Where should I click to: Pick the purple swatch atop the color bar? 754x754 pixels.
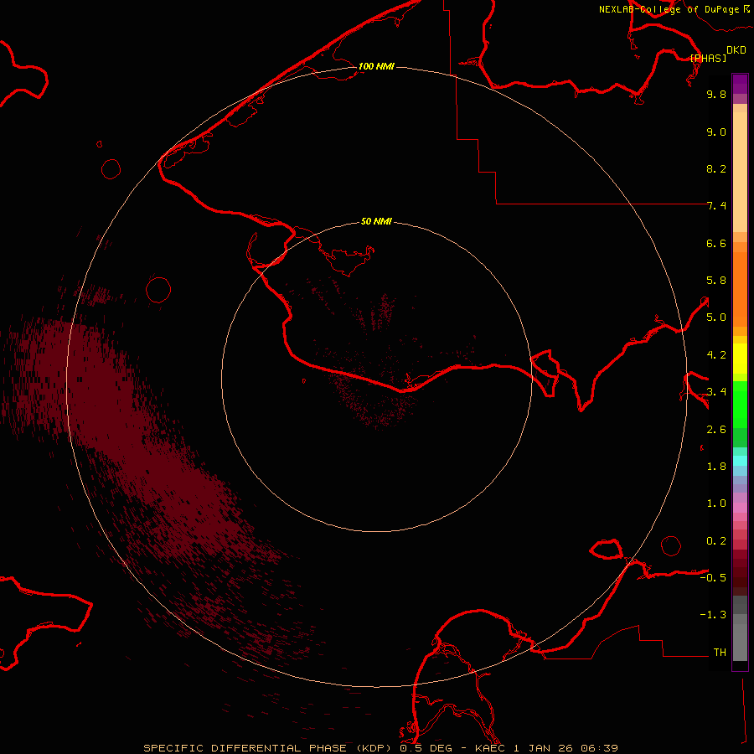click(740, 84)
